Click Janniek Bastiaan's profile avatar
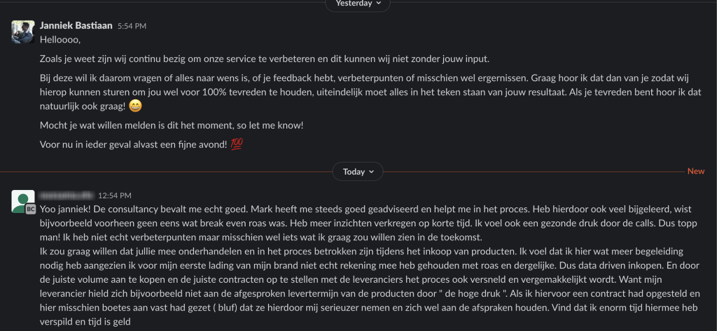 tap(23, 32)
